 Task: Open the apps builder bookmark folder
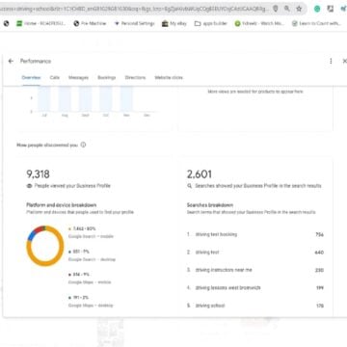tap(211, 23)
